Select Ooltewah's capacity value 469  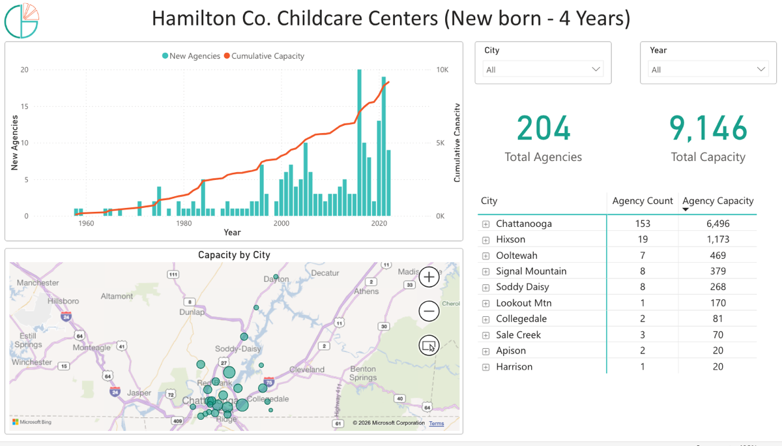(x=717, y=256)
